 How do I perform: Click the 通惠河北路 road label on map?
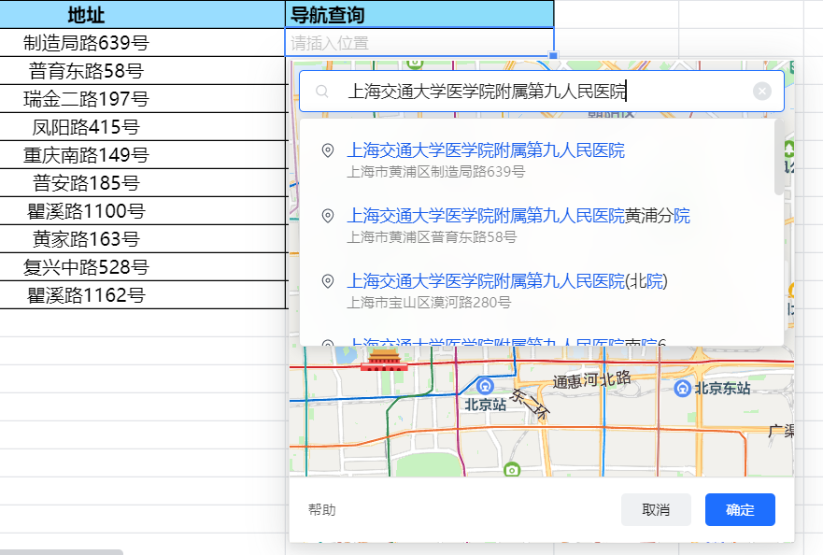(591, 379)
